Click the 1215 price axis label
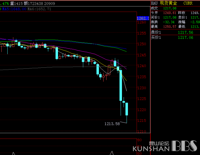This screenshot has height=155, width=200. pyautogui.click(x=142, y=120)
